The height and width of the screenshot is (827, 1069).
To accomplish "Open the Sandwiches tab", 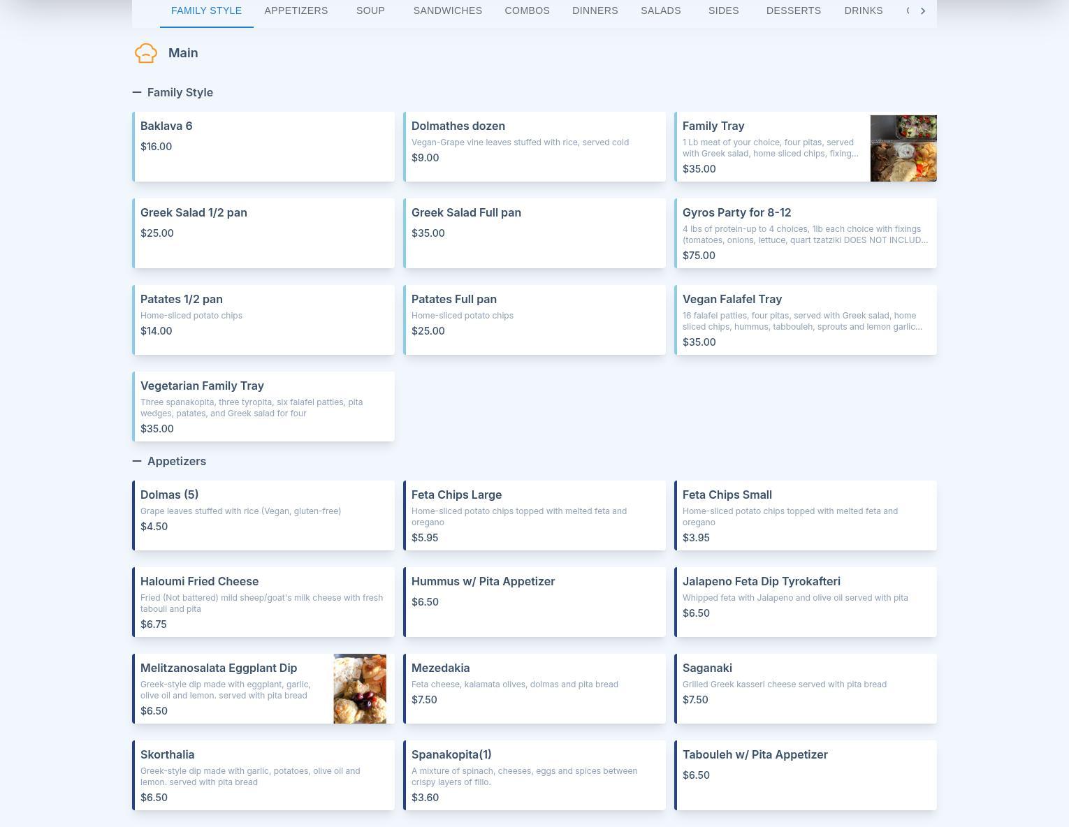I will point(447,11).
